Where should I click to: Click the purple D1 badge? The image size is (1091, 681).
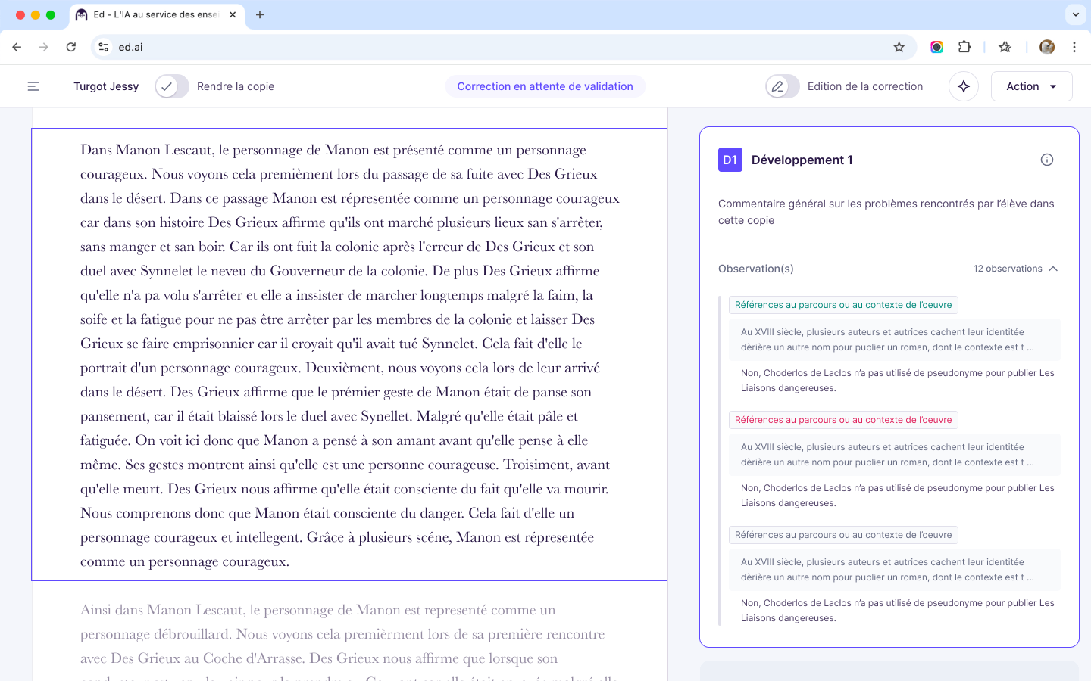click(730, 160)
